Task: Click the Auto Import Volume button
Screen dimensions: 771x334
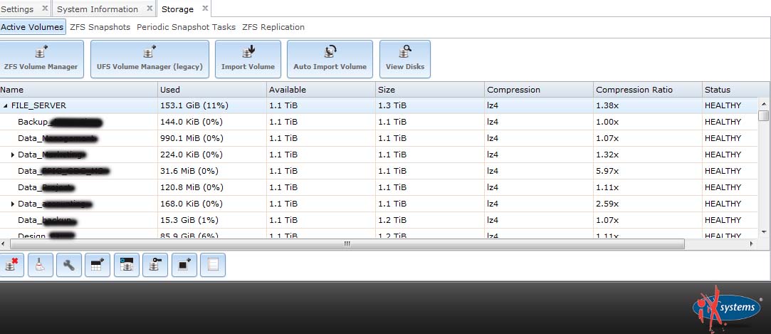Action: point(330,59)
